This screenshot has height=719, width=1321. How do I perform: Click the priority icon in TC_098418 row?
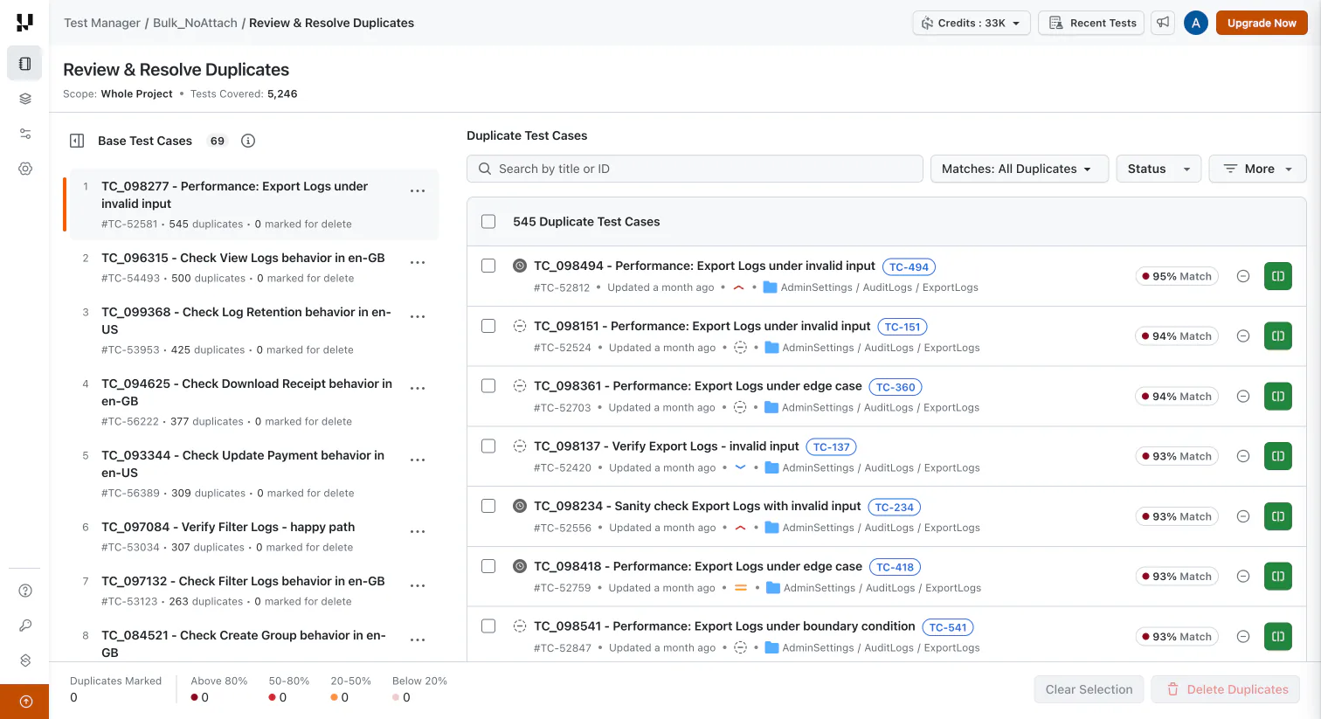tap(741, 588)
